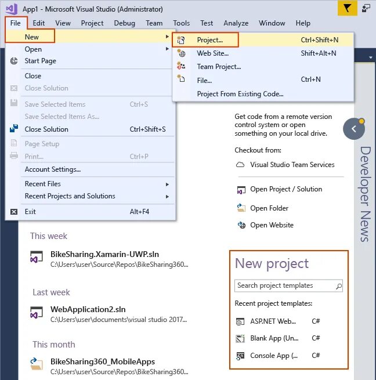Click the Blank App template icon
Image resolution: width=376 pixels, height=380 pixels.
point(240,339)
